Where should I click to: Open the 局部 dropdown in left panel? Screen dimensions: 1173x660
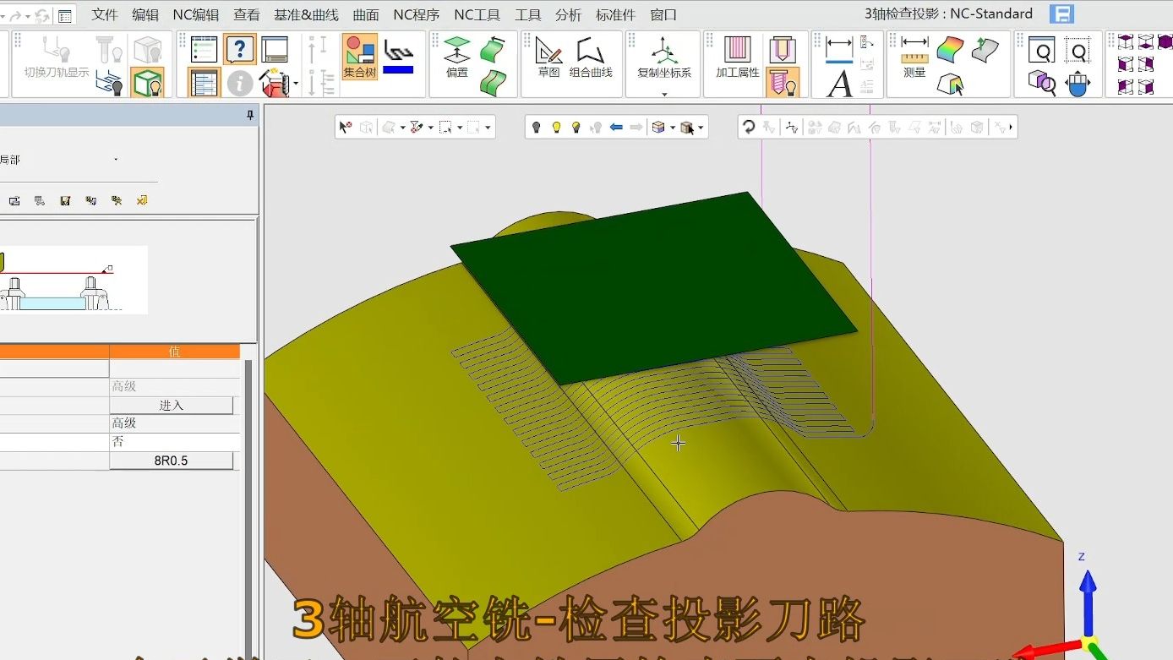(x=116, y=160)
